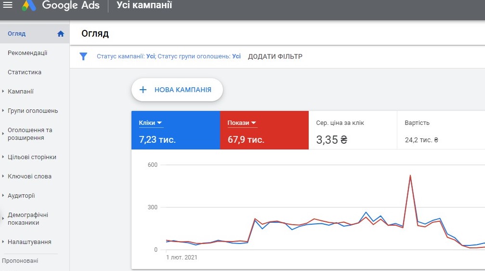Open the Покази metric dropdown
The image size is (485, 271).
point(253,123)
